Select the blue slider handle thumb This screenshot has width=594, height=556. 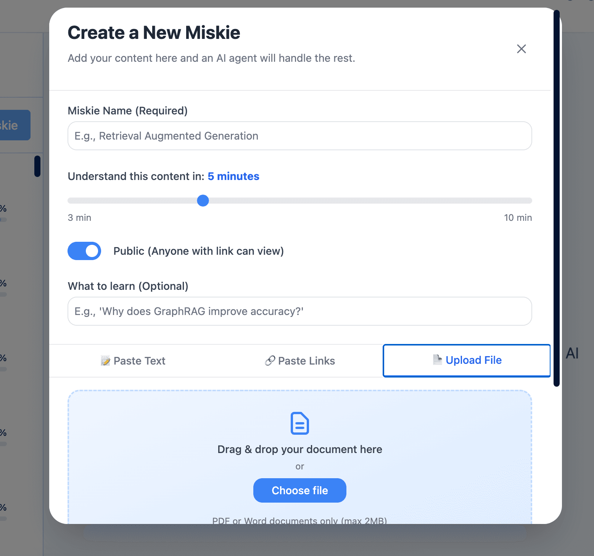pos(203,201)
